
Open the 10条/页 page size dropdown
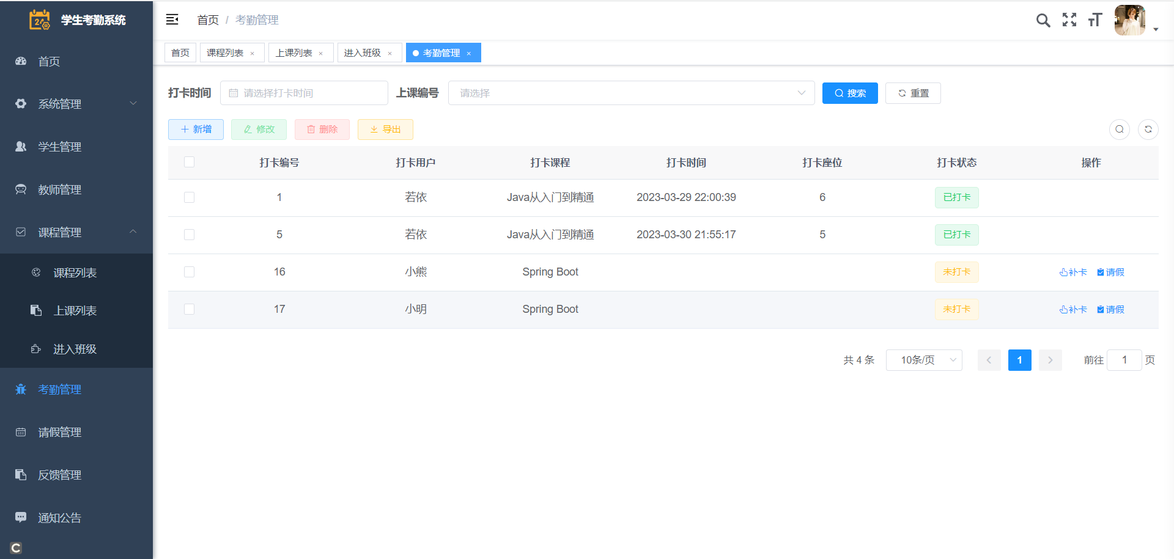point(924,360)
